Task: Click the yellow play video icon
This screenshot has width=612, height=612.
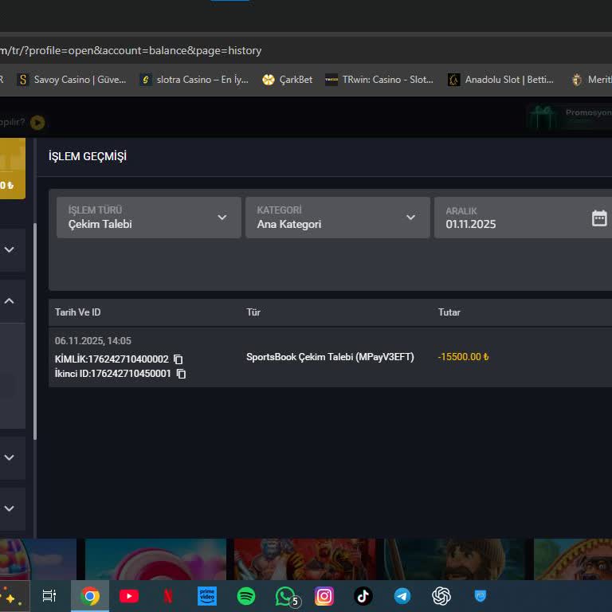Action: click(37, 123)
